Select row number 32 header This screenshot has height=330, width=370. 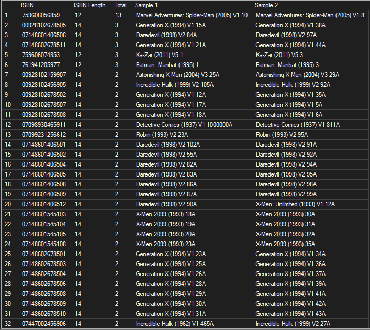coord(9,324)
